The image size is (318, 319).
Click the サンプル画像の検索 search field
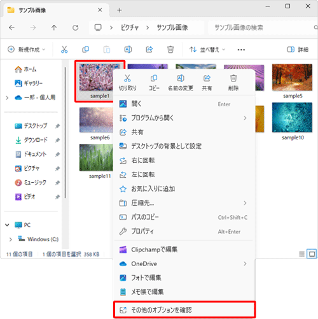pos(263,27)
